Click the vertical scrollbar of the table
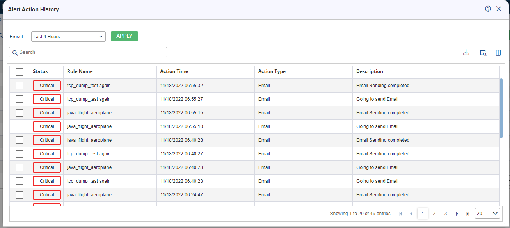Viewport: 510px width, 228px height. [x=501, y=108]
